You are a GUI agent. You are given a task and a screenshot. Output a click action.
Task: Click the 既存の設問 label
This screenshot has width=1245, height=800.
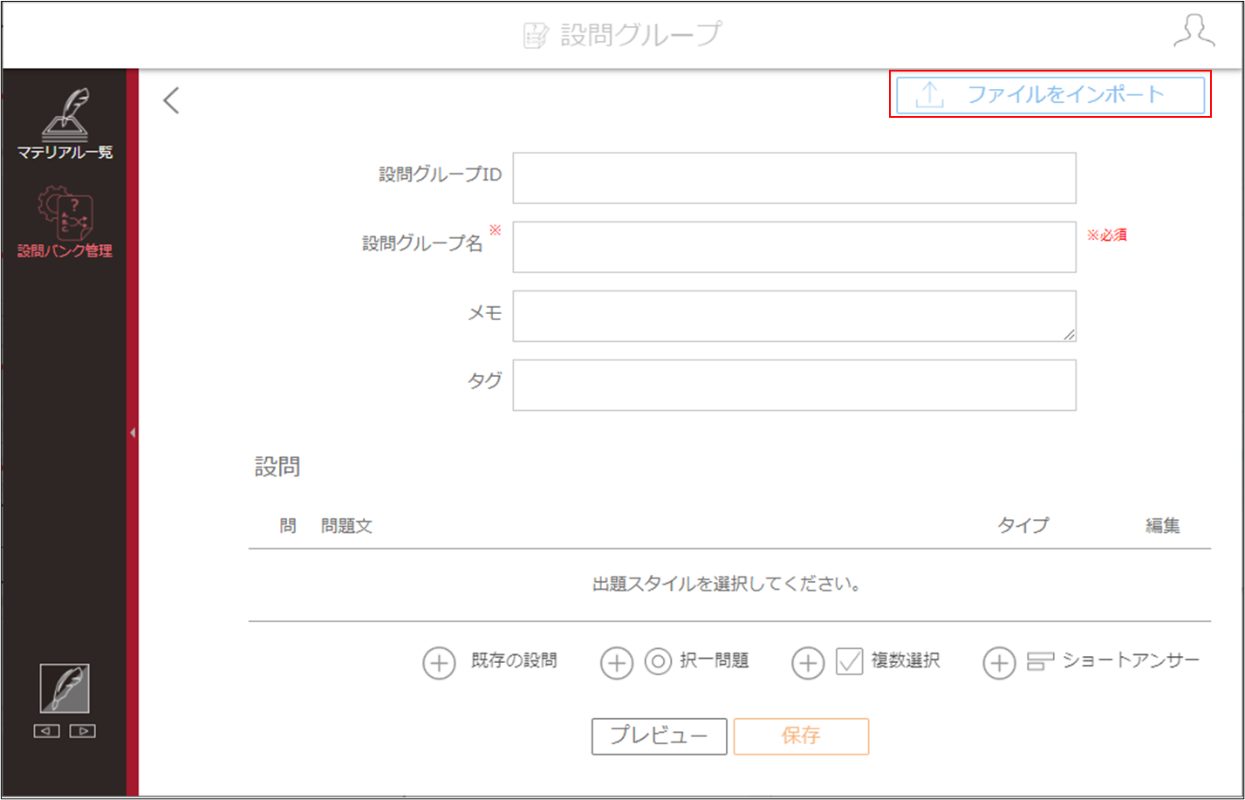coord(514,660)
